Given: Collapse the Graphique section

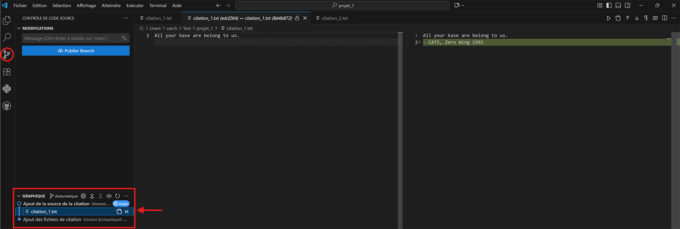Looking at the screenshot, I should click(19, 196).
